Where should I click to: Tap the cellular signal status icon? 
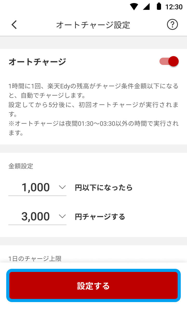pos(146,7)
